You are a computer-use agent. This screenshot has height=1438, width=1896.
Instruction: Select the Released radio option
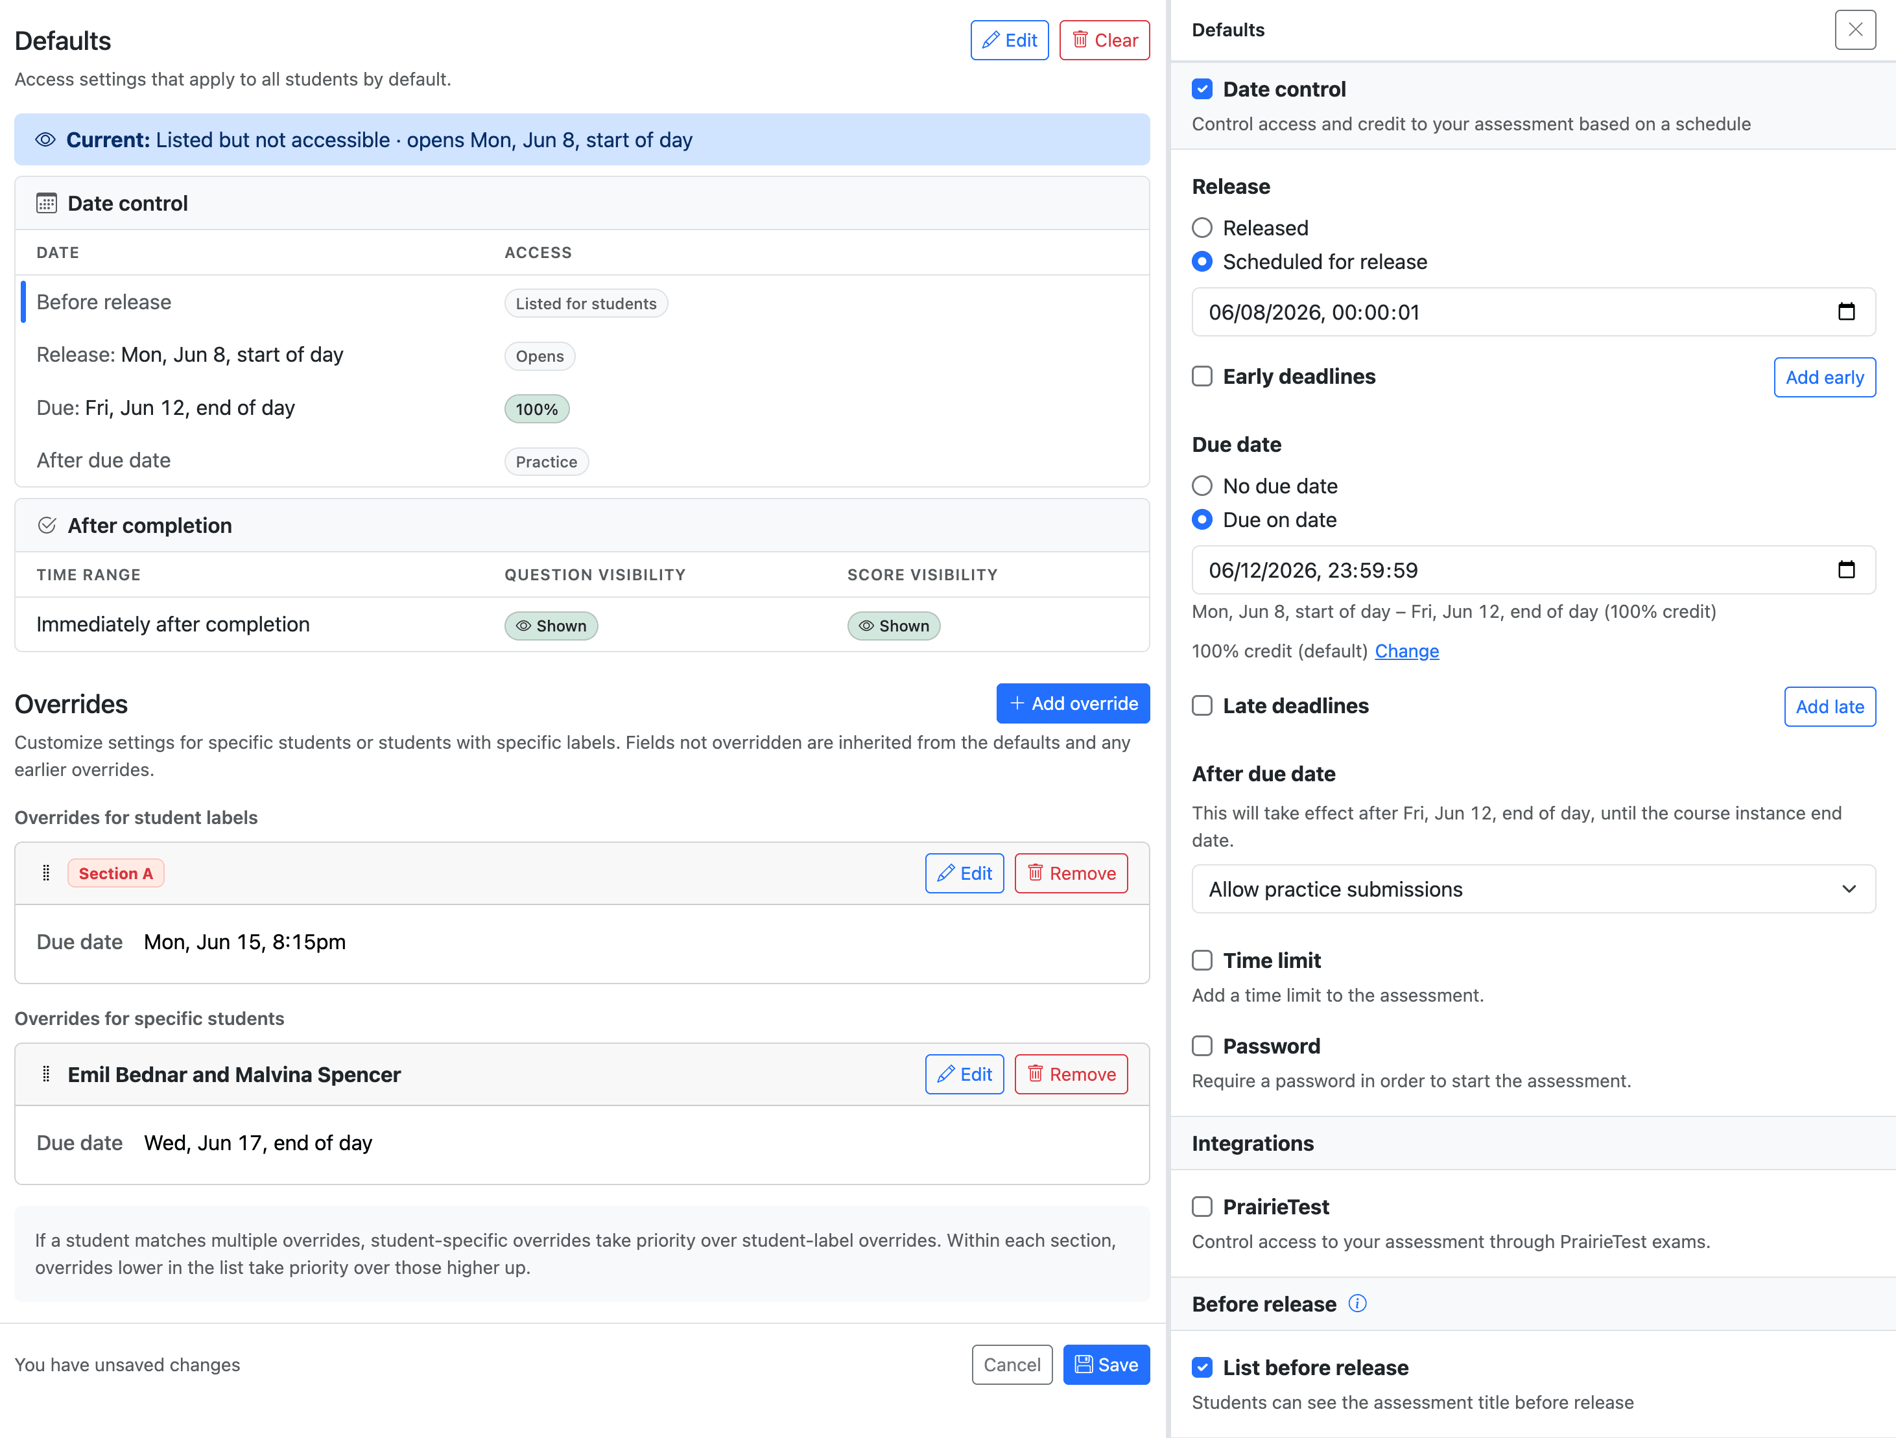pyautogui.click(x=1202, y=228)
